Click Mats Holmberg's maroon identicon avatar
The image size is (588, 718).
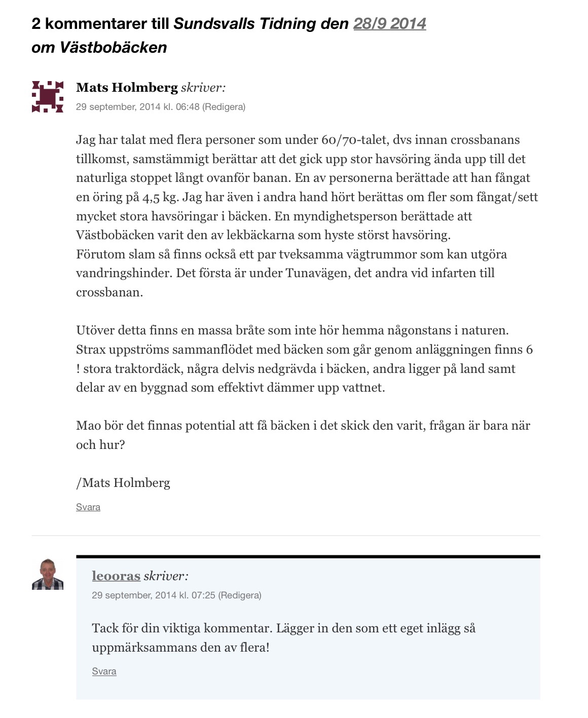[x=48, y=96]
